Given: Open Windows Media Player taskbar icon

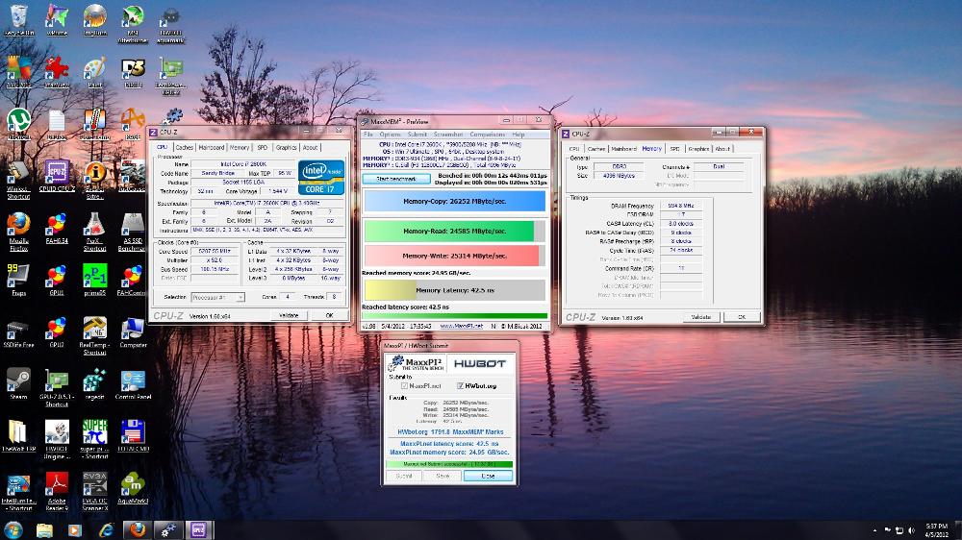Looking at the screenshot, I should coord(75,530).
